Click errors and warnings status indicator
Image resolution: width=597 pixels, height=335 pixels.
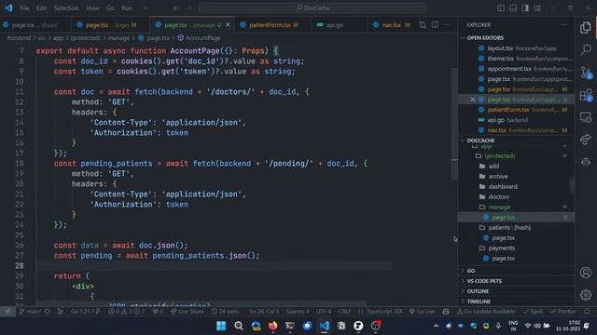click(x=126, y=312)
